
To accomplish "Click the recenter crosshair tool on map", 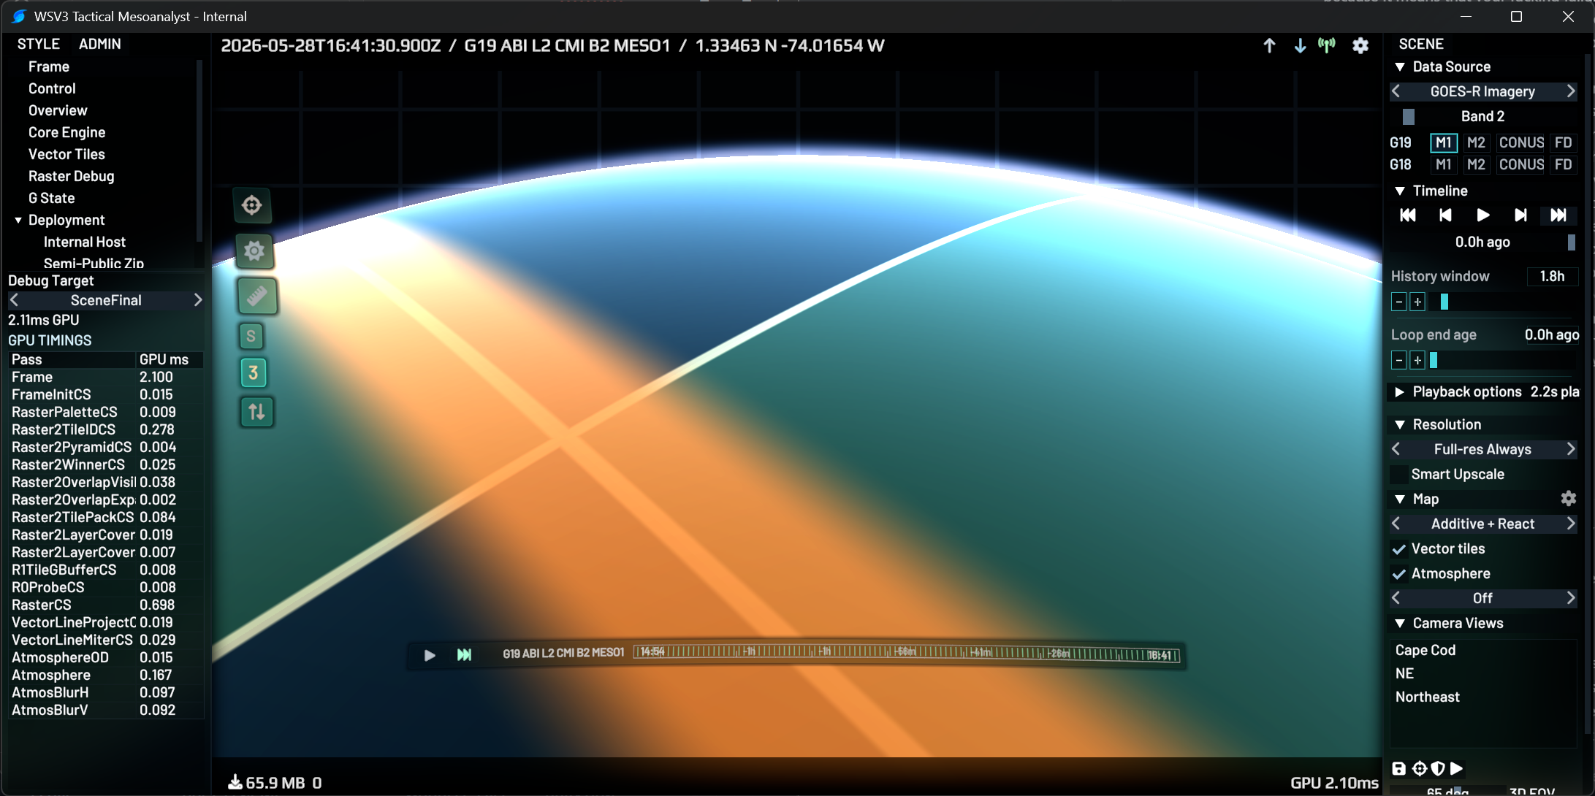I will (252, 205).
